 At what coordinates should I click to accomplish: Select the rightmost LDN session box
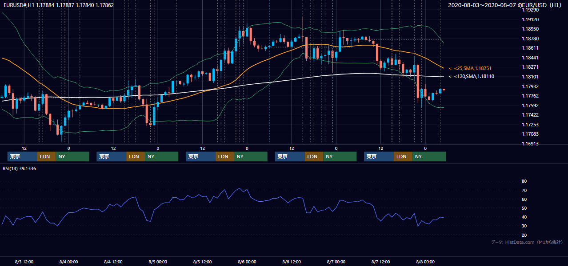coord(403,156)
